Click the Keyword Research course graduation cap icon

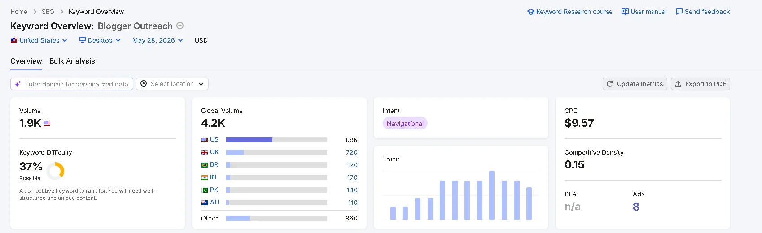[531, 12]
